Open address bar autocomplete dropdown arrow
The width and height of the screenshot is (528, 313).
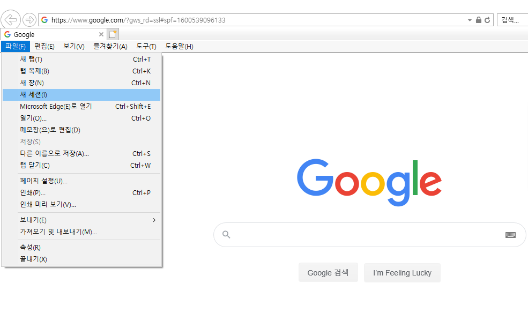pos(470,20)
